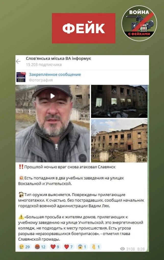Screen dimensions: 164x260
Task: Select the OK hand reaction with 1
Action: click(96, 247)
